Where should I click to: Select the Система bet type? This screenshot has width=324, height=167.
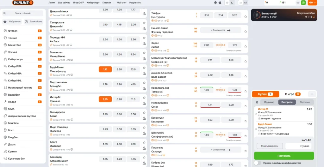[305, 102]
